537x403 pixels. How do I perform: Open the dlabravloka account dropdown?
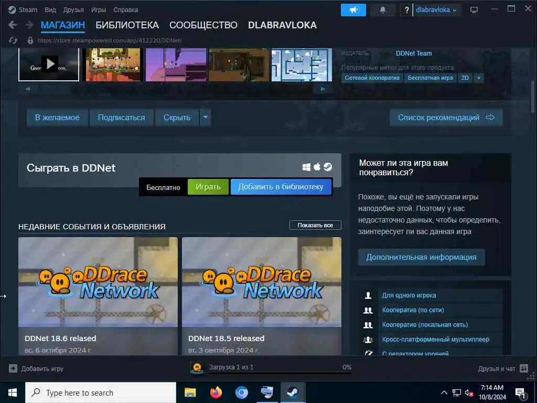click(436, 10)
